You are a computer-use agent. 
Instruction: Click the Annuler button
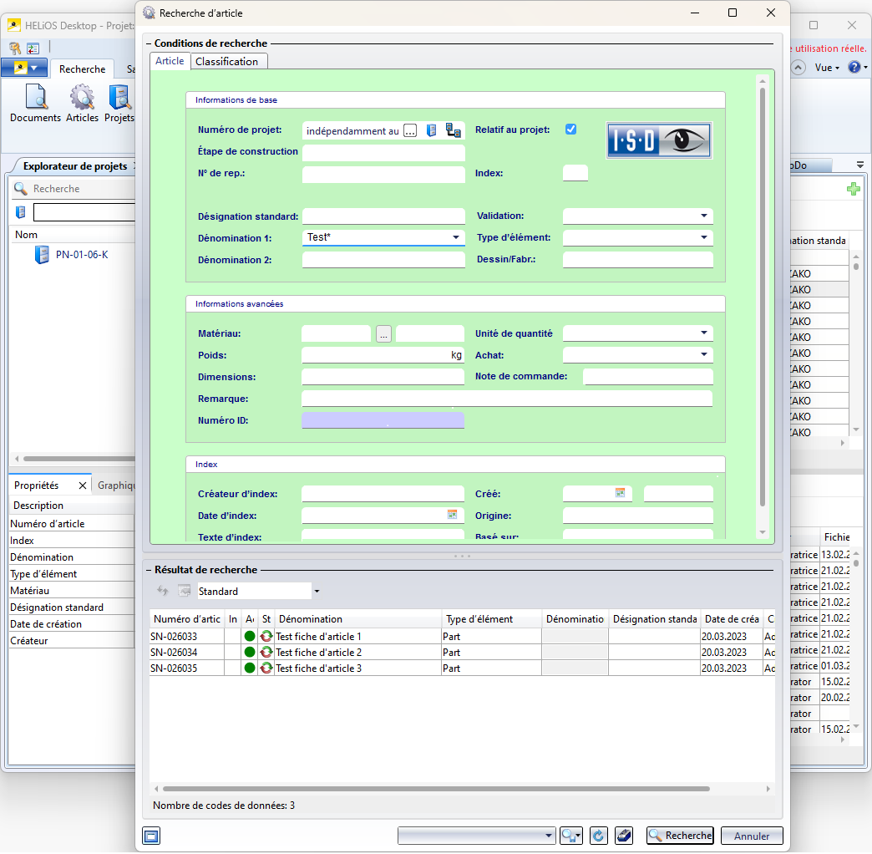click(752, 836)
